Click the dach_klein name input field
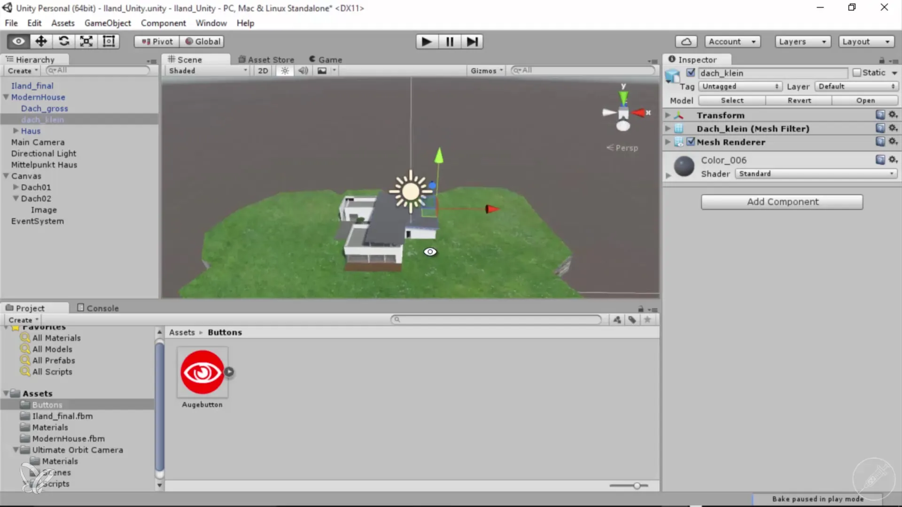This screenshot has width=902, height=507. 773,73
